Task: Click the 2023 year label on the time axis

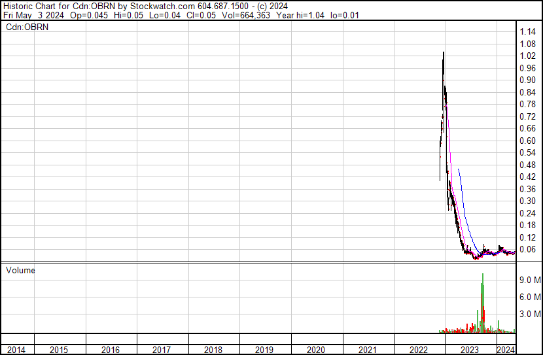Action: [470, 350]
